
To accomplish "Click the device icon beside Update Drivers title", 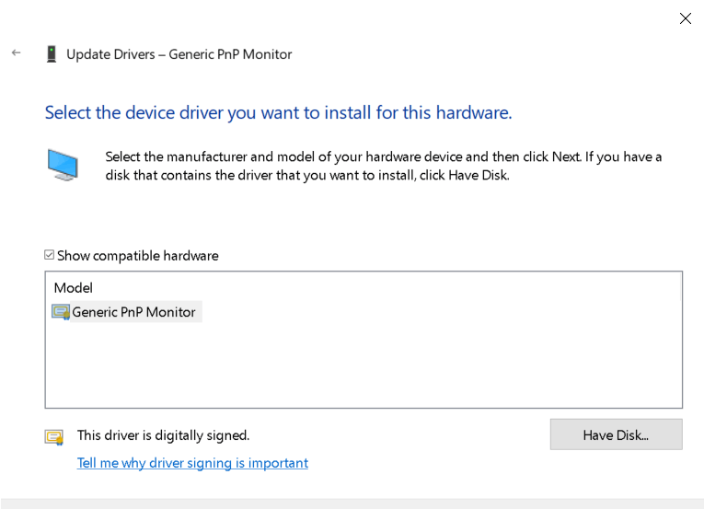I will click(x=52, y=54).
